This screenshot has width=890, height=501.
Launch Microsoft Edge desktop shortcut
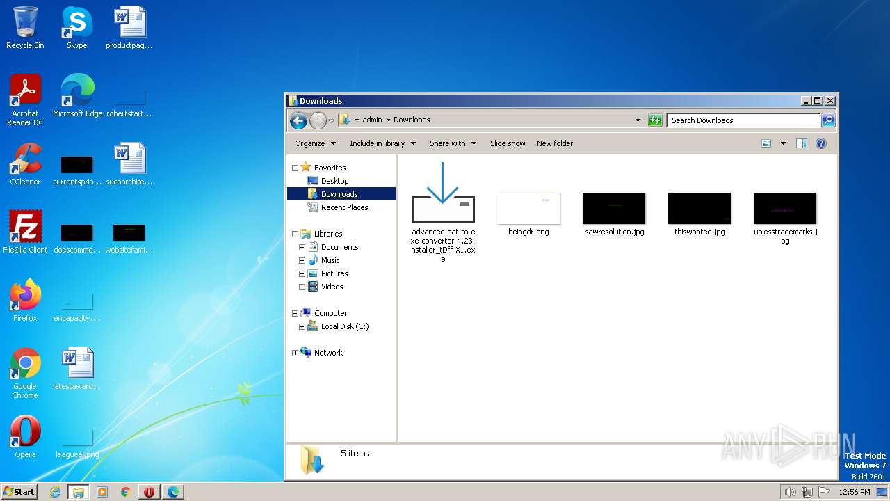click(77, 96)
